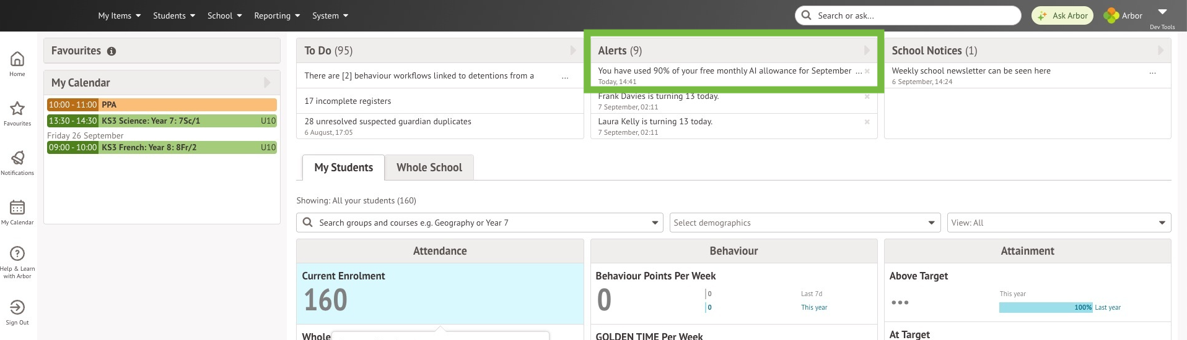This screenshot has height=340, width=1187.
Task: Dismiss the AI allowance alert
Action: click(867, 71)
